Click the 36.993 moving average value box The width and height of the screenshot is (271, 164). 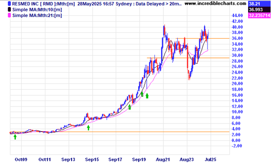coord(259,9)
